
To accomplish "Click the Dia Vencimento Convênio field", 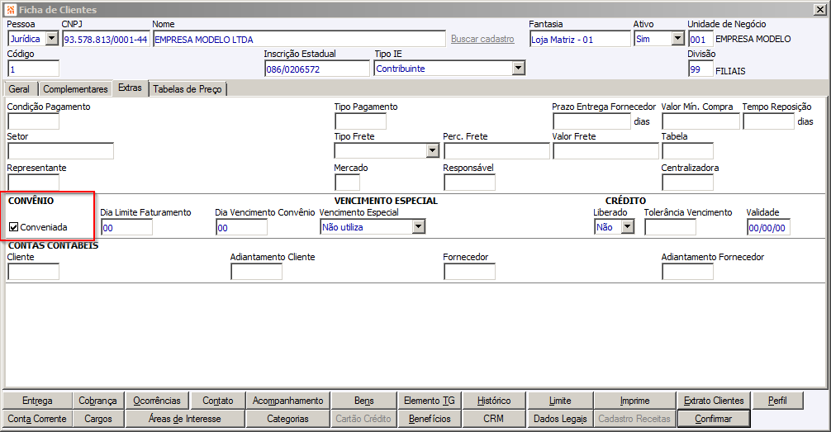I will click(242, 227).
